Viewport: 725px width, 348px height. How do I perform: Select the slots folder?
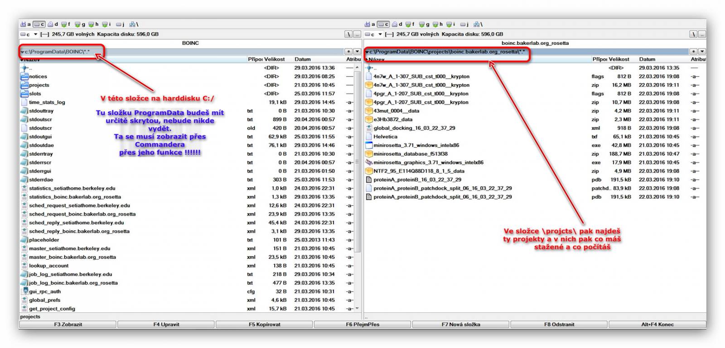[35, 94]
